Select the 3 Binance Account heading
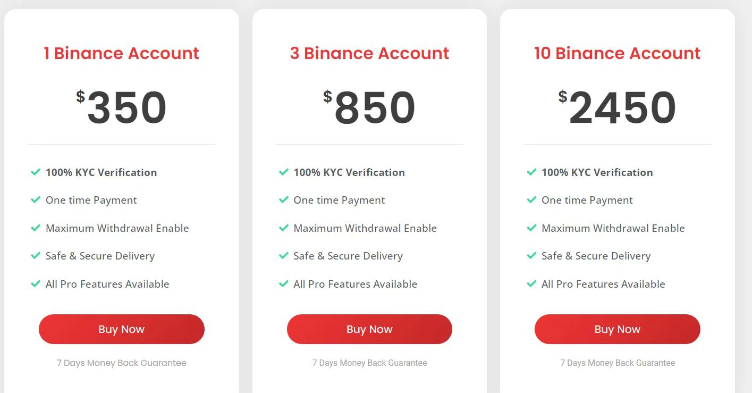752x393 pixels. tap(369, 53)
